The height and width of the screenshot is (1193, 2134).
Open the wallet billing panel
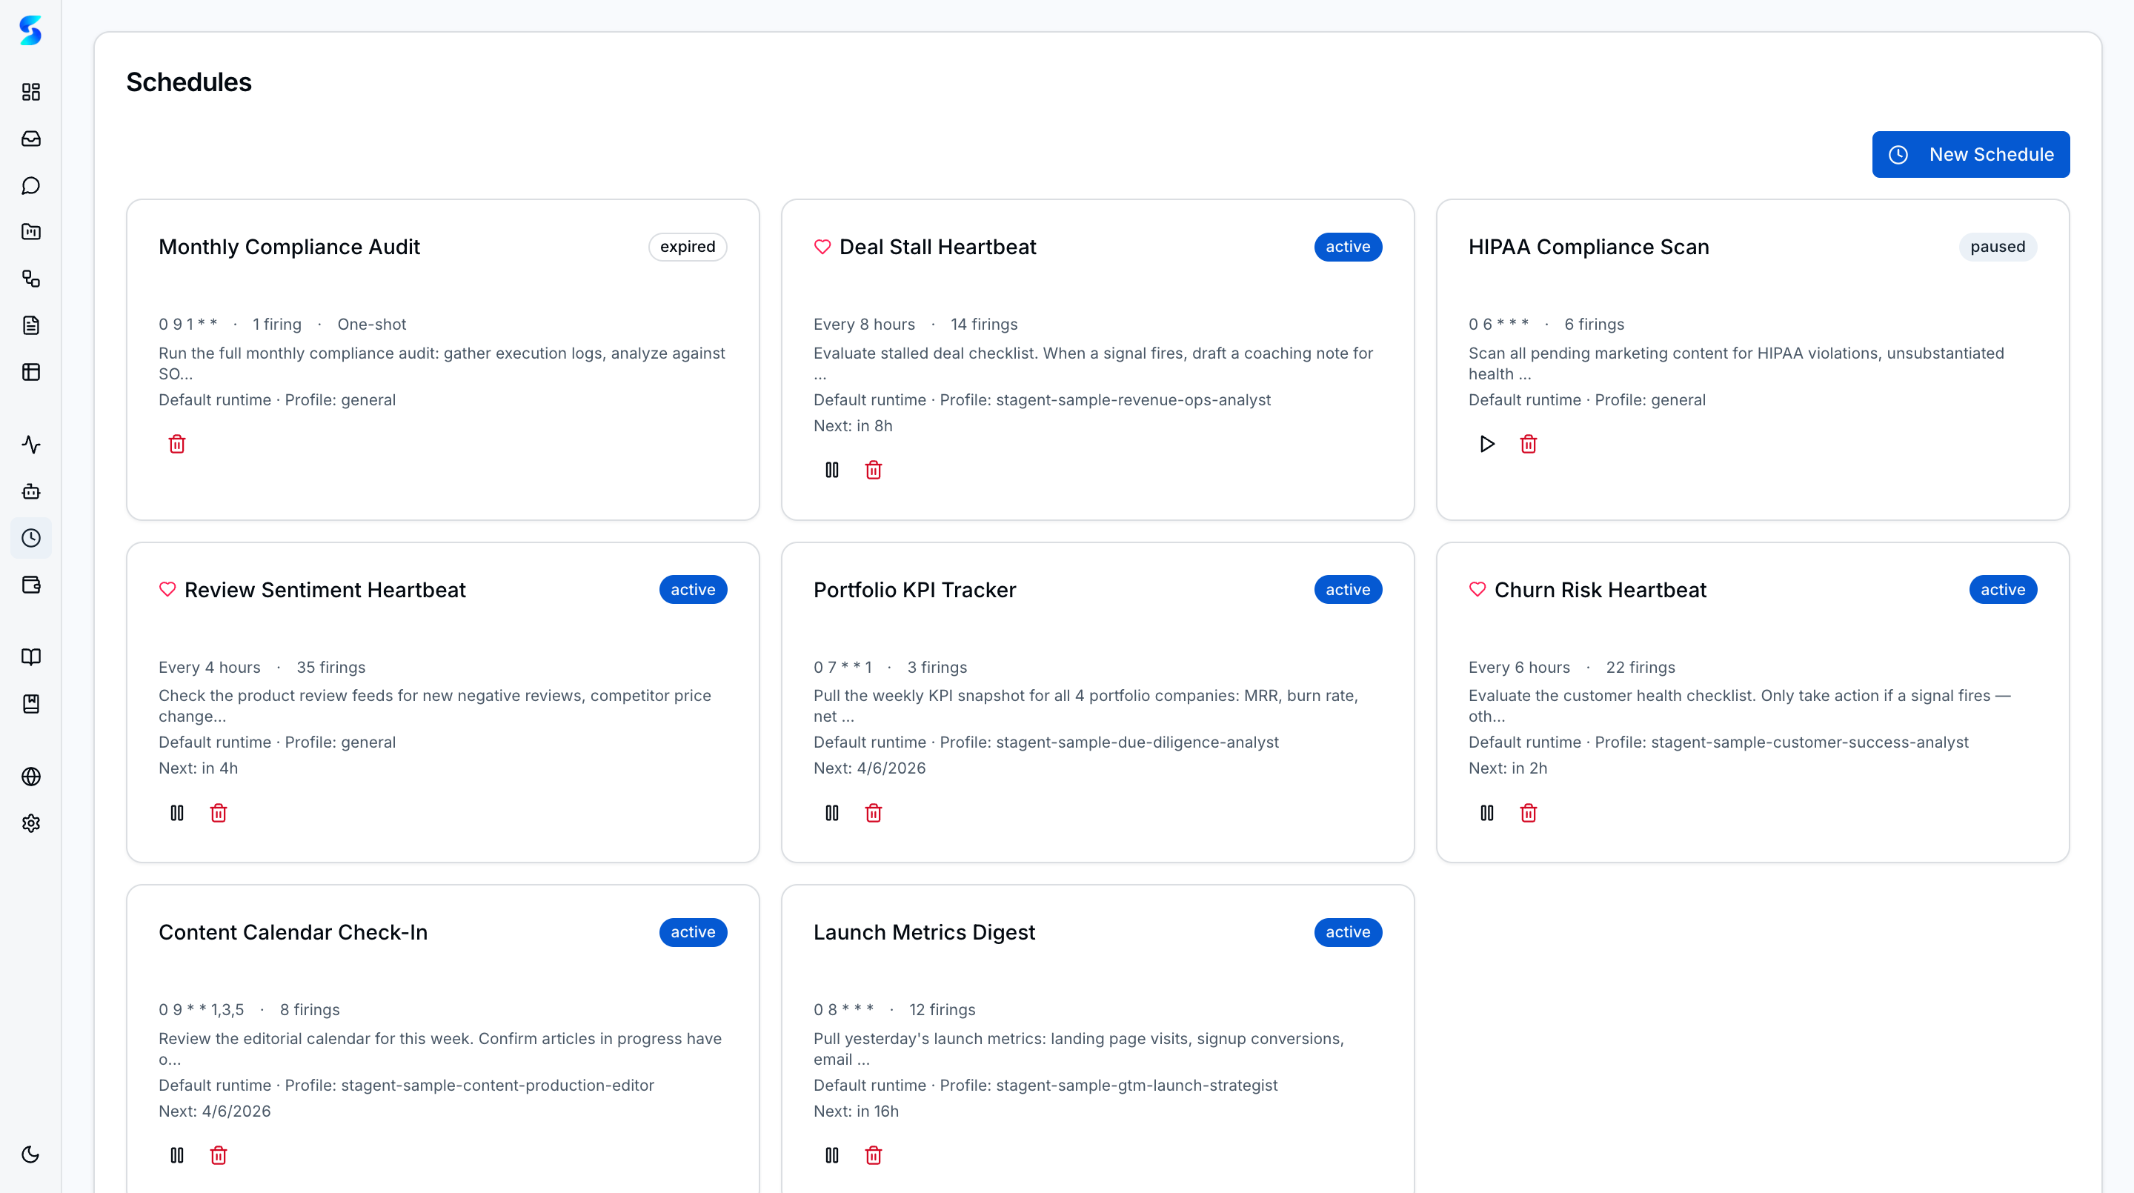click(30, 585)
